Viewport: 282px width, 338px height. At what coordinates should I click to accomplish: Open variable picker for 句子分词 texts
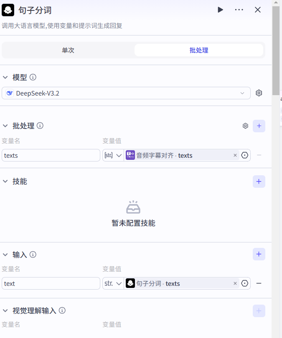tap(245, 283)
